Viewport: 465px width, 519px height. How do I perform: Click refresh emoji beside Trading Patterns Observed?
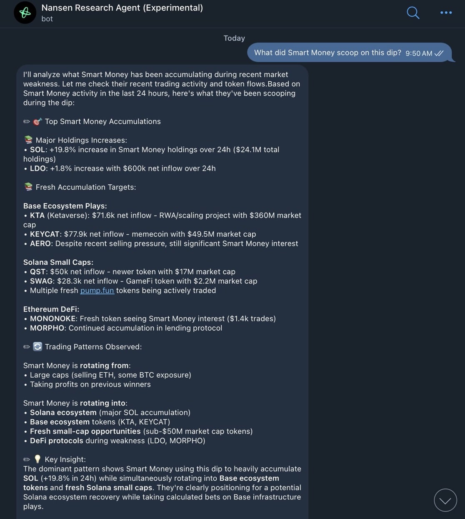(x=37, y=347)
